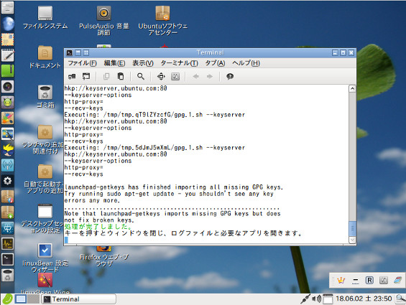Open 表示(V) menu
The height and width of the screenshot is (305, 406).
[x=143, y=63]
